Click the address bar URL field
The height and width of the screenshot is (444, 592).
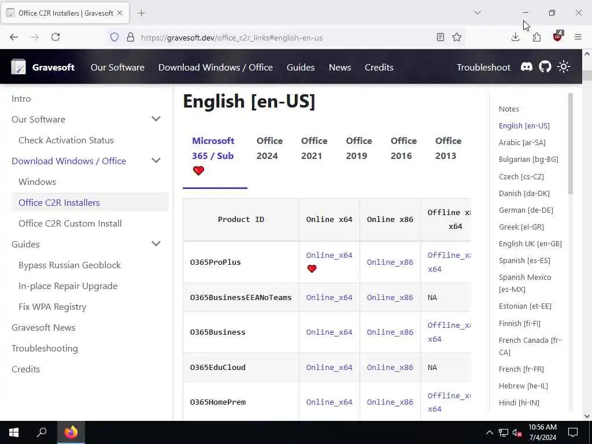coord(287,38)
